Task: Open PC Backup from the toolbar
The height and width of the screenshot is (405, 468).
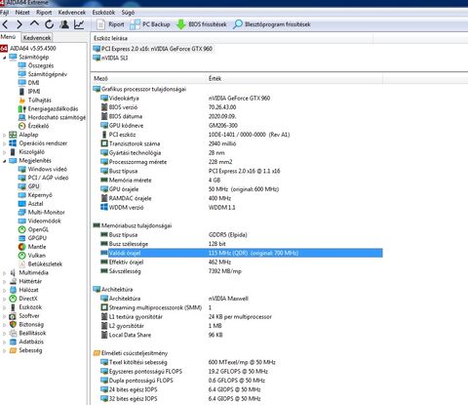Action: point(150,24)
